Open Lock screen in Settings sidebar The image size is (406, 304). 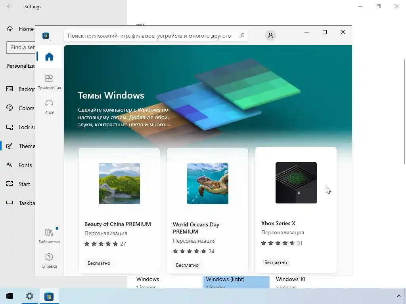point(20,127)
